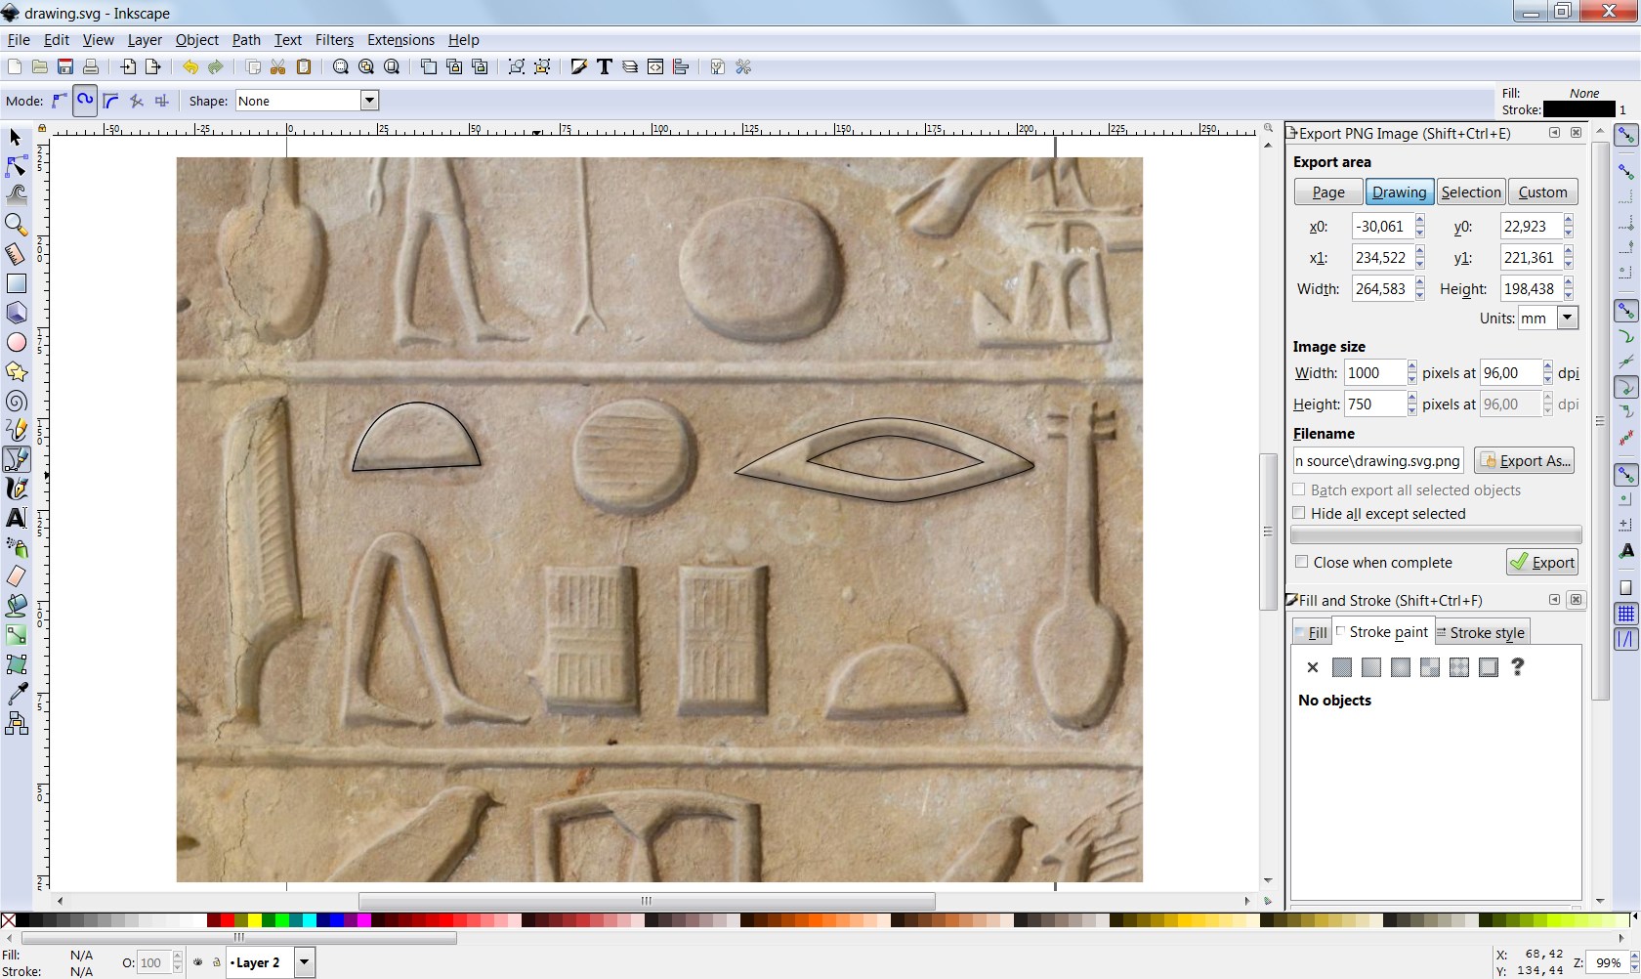Viewport: 1641px width, 979px height.
Task: Open the XML editor from the toolbar
Action: tap(655, 66)
